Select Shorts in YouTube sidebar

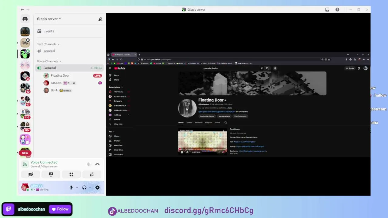[116, 80]
